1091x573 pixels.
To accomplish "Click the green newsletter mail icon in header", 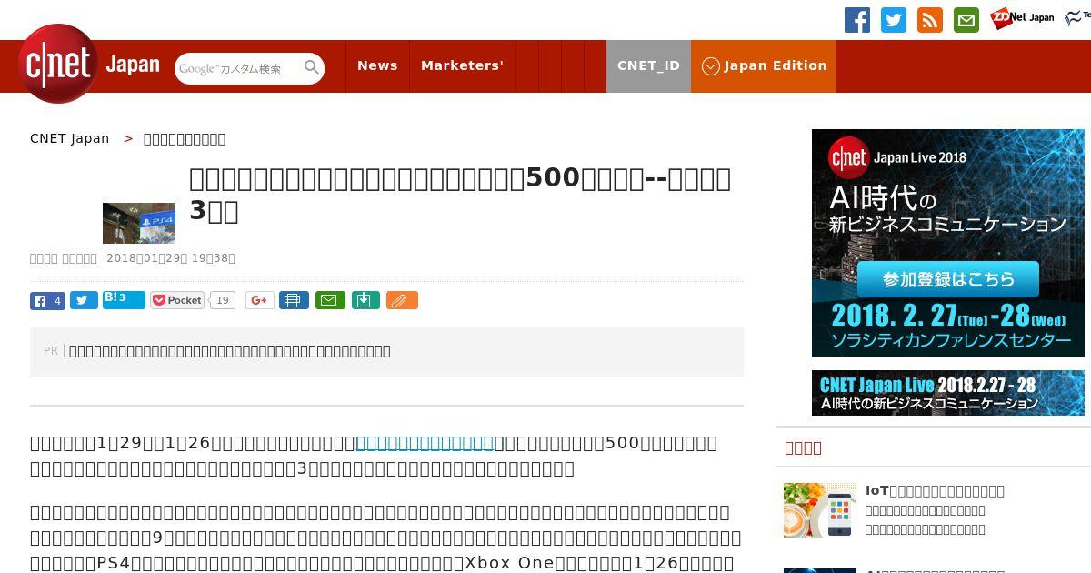I will point(966,20).
